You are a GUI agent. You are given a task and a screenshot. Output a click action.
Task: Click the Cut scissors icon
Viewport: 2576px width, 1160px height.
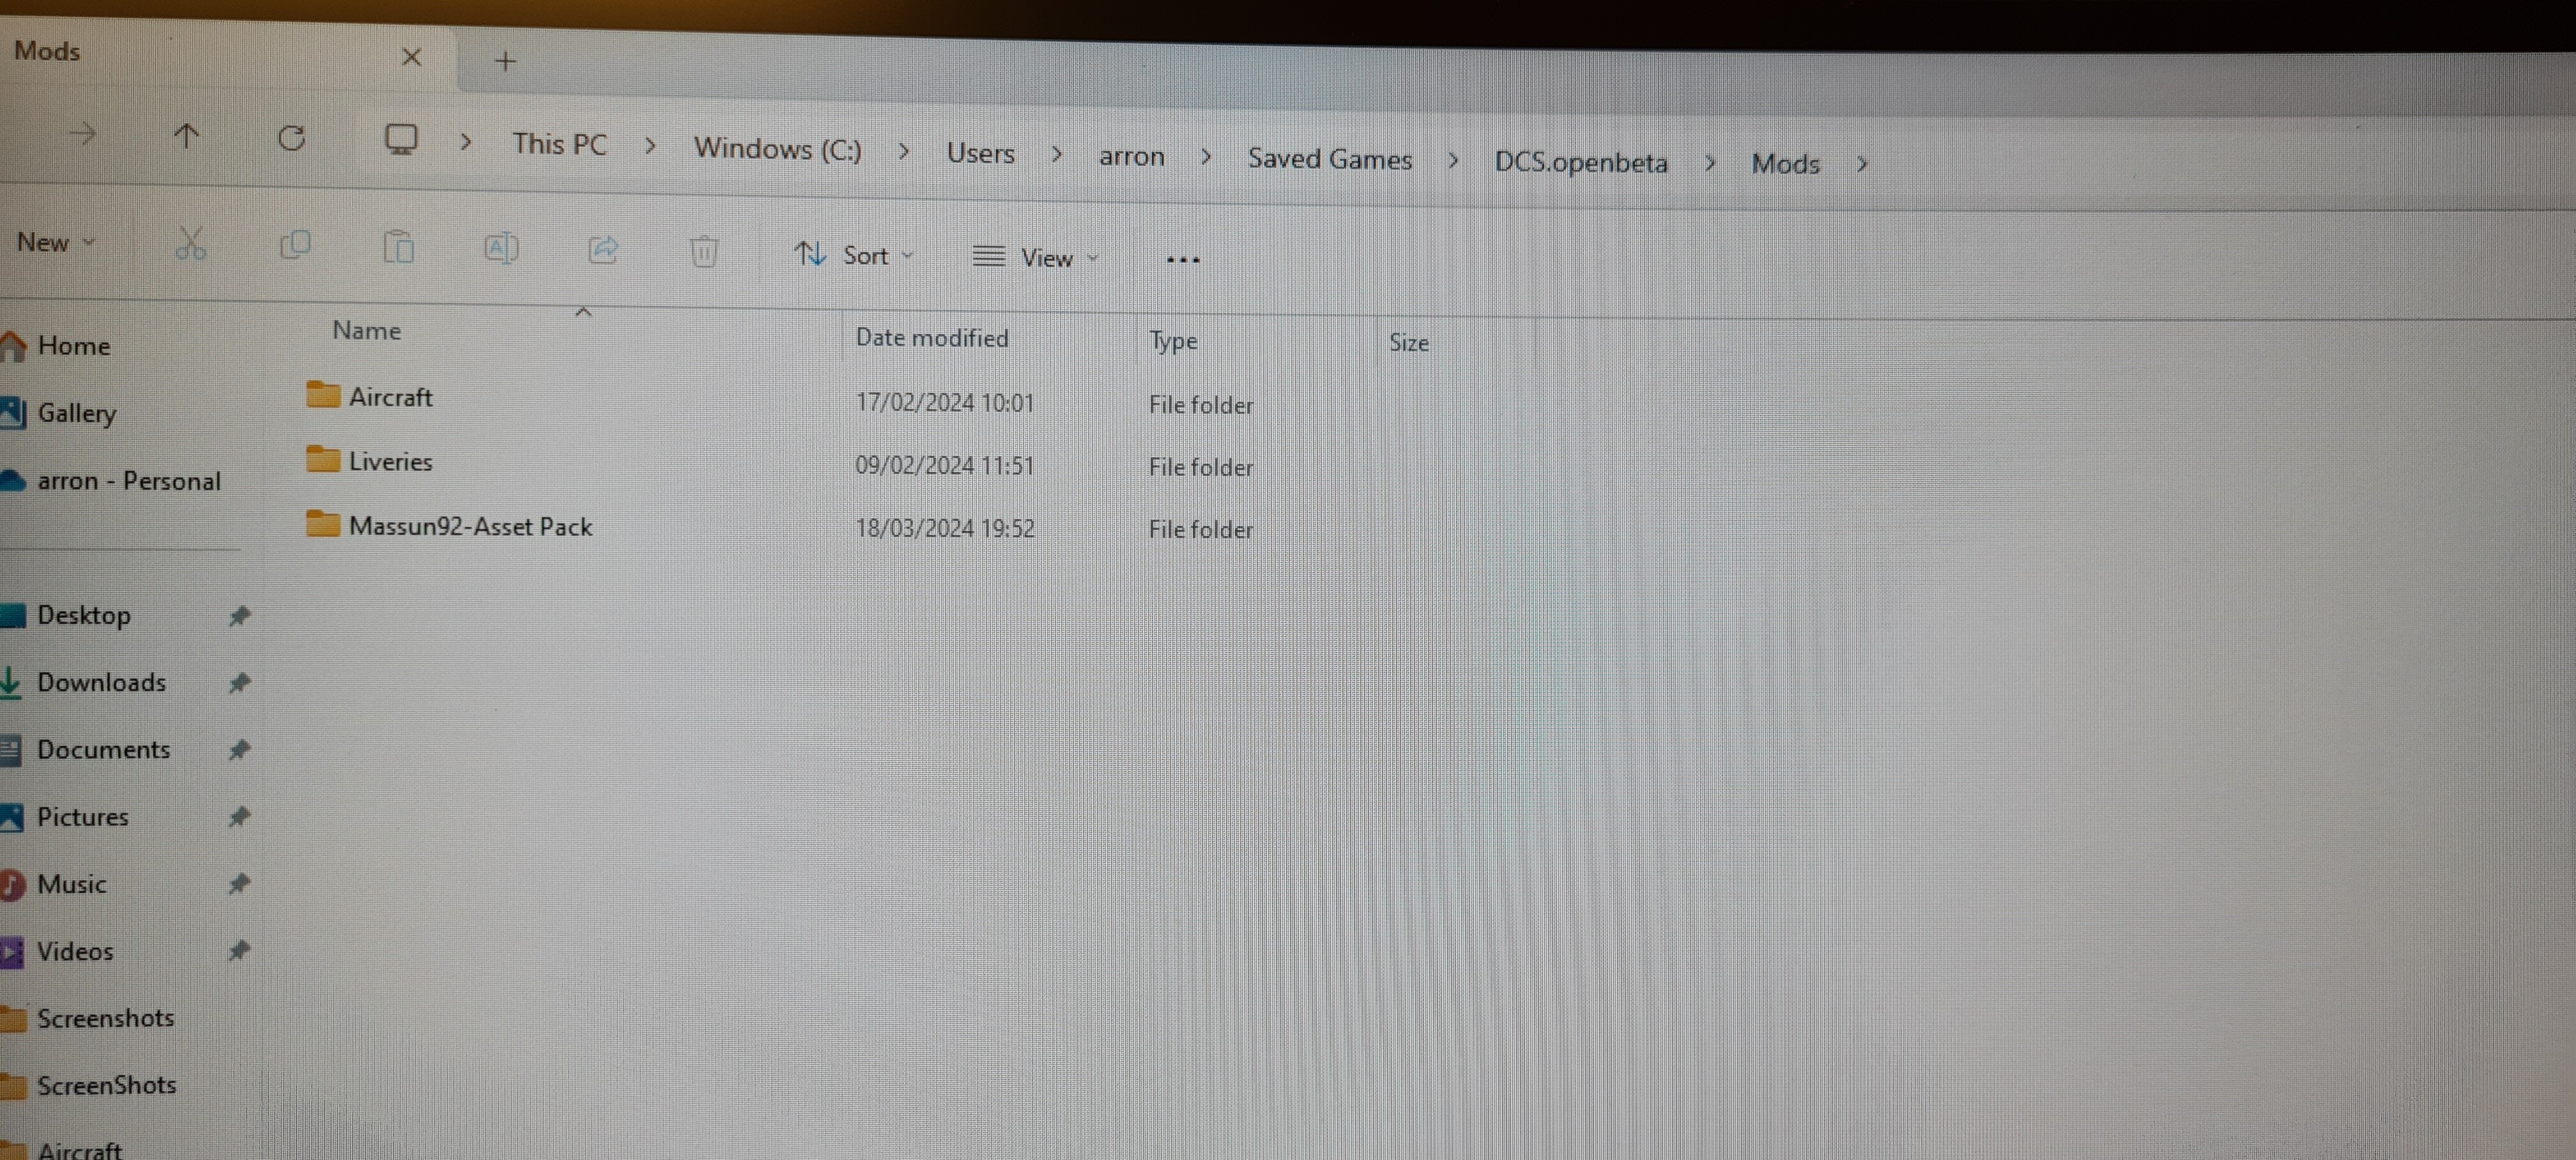click(x=190, y=243)
